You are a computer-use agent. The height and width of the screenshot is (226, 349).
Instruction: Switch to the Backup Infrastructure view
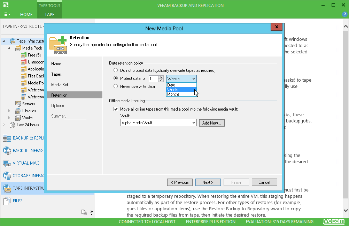(x=21, y=151)
